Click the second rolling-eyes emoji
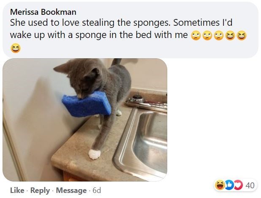Screen dimensions: 261x198 click(207, 35)
